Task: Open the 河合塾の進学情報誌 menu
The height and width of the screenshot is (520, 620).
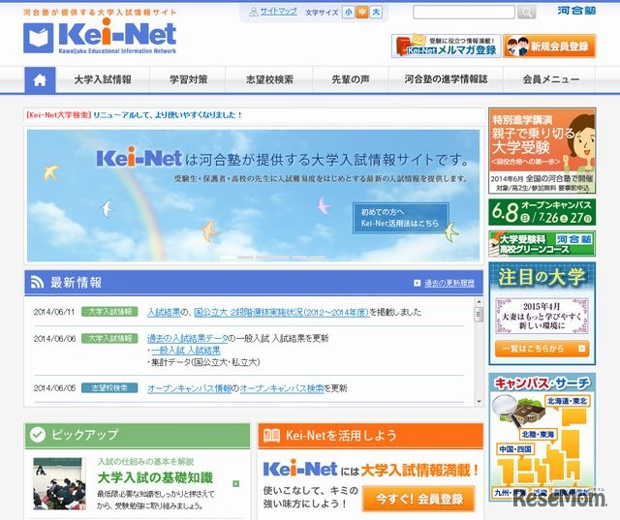Action: 446,80
